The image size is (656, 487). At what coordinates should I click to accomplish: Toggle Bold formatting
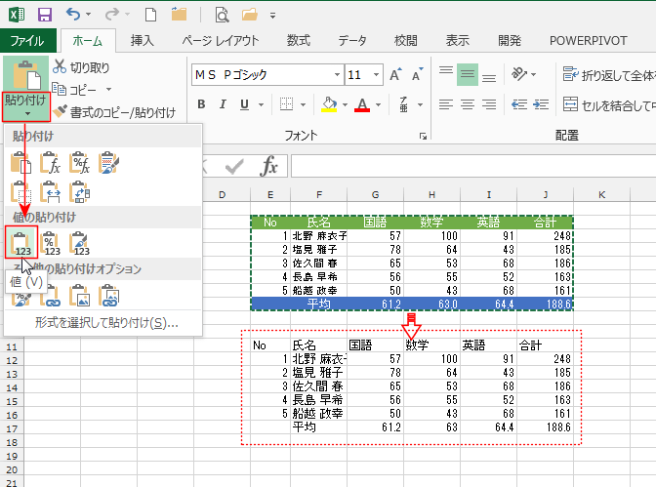pyautogui.click(x=203, y=104)
